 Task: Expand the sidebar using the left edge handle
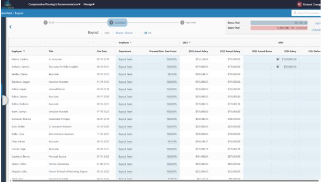click(x=5, y=100)
